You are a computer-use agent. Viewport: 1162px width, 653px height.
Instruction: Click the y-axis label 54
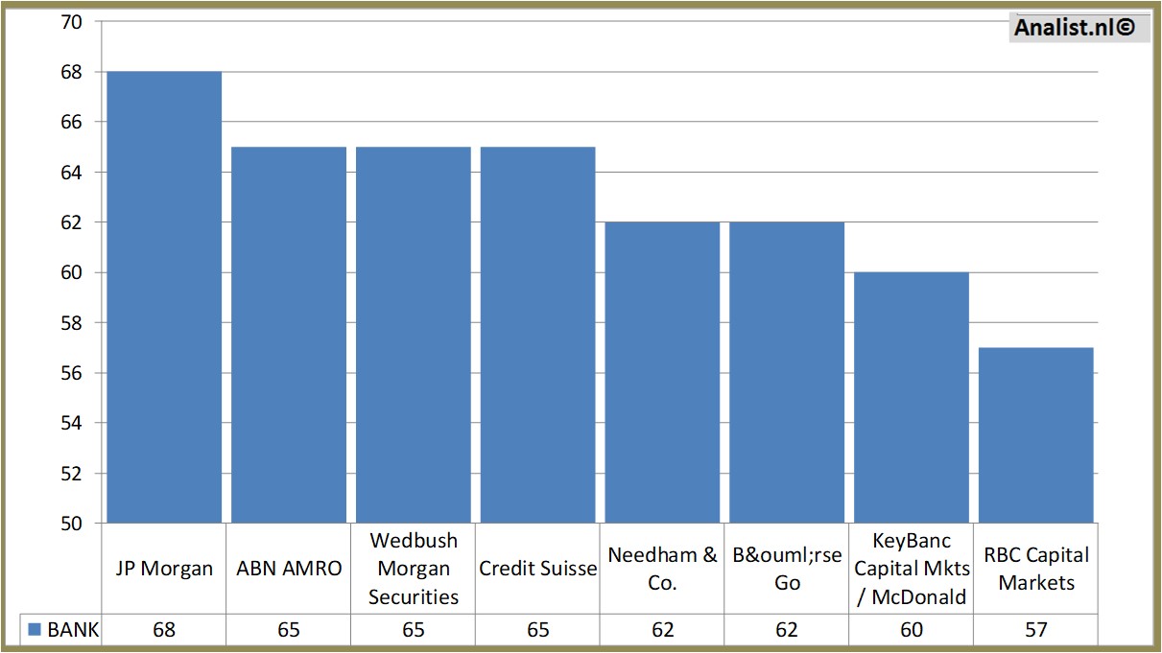click(71, 423)
